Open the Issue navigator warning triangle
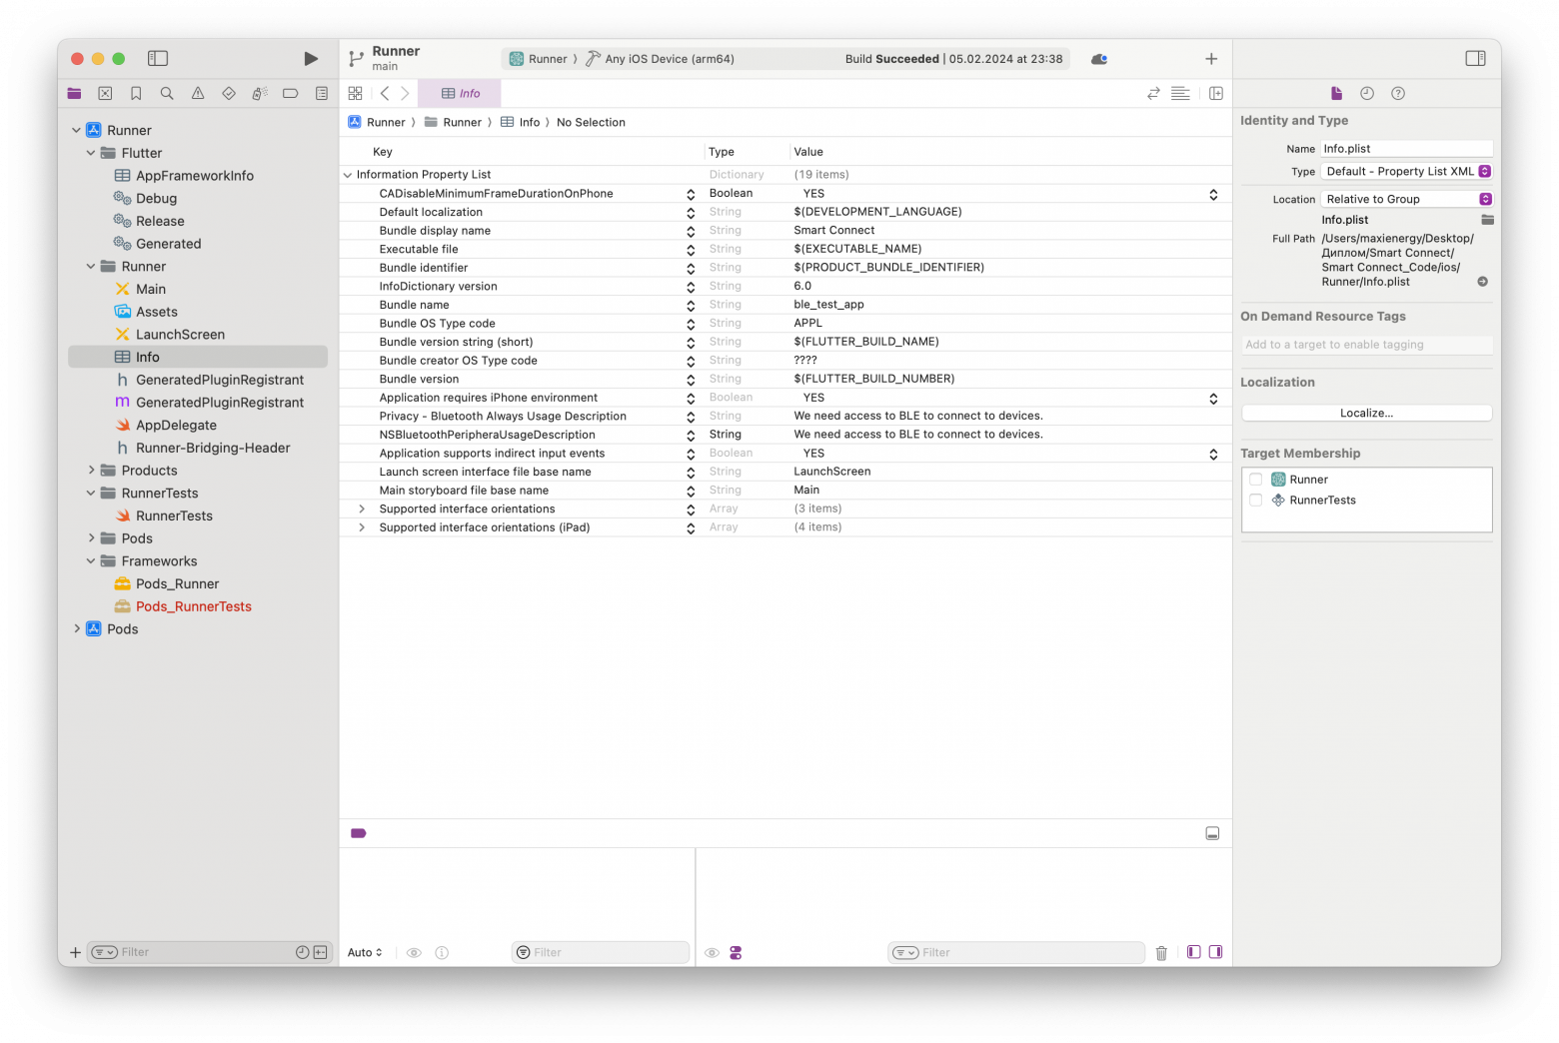Screen dimensions: 1559x1043 [x=197, y=93]
